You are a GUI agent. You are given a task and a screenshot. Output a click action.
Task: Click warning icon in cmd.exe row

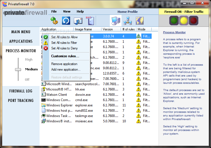pos(139,100)
